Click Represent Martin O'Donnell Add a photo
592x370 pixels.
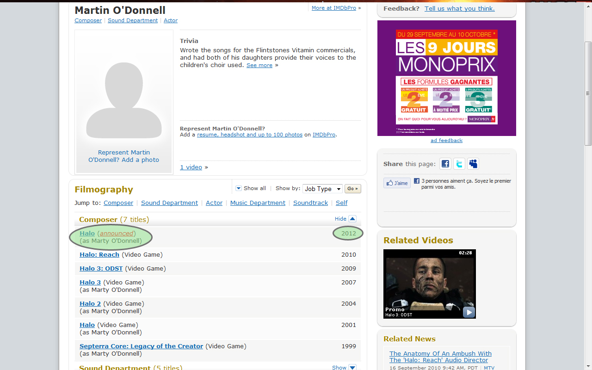coord(124,156)
